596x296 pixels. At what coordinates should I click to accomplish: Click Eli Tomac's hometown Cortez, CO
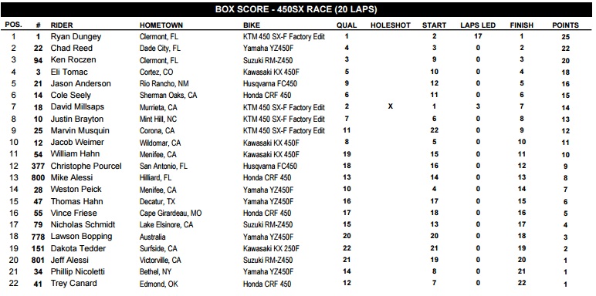tap(157, 72)
